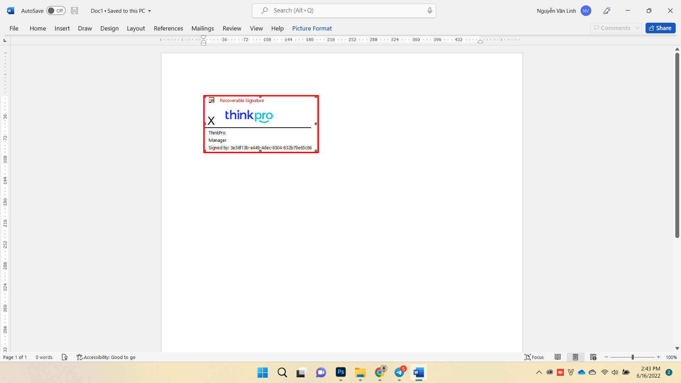Show hidden tray icons chevron
This screenshot has width=681, height=383.
point(539,372)
